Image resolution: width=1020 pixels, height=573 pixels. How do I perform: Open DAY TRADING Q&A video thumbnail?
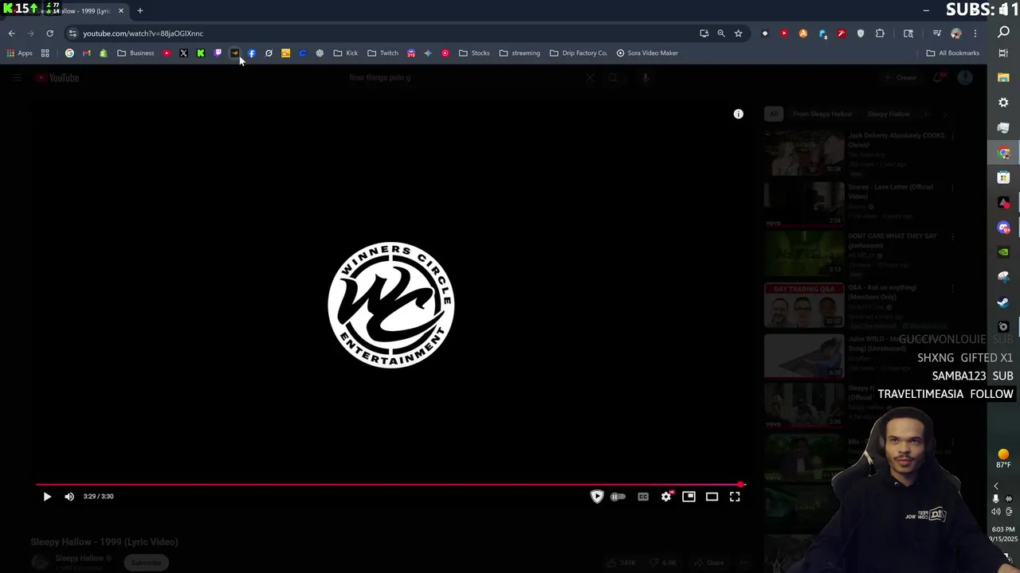[804, 306]
